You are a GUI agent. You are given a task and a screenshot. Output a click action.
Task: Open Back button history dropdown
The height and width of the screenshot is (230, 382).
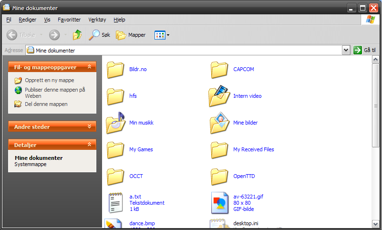[41, 35]
